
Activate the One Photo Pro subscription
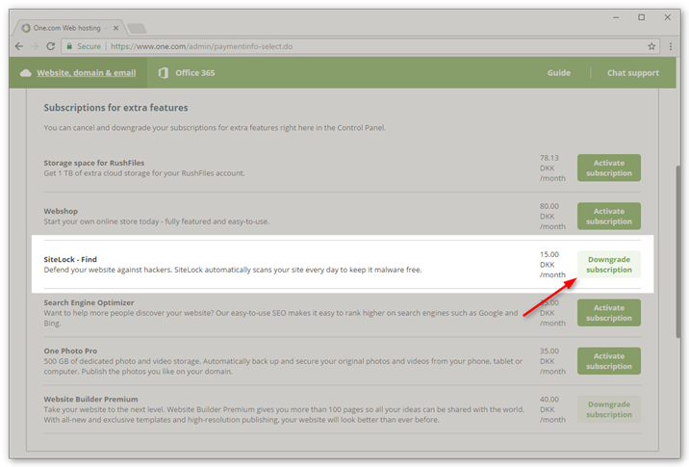coord(608,361)
